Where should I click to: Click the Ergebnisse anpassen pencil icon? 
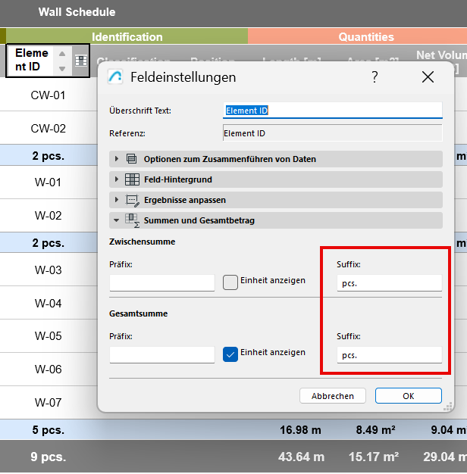tap(132, 200)
